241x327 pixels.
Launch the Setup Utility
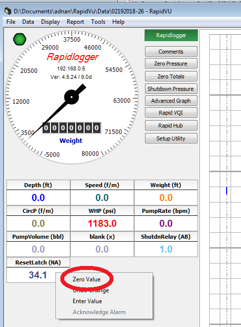(171, 138)
